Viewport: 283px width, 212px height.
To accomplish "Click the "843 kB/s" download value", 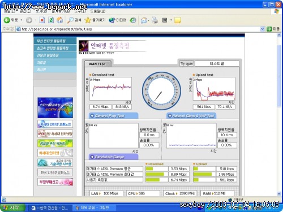I will (x=122, y=107).
